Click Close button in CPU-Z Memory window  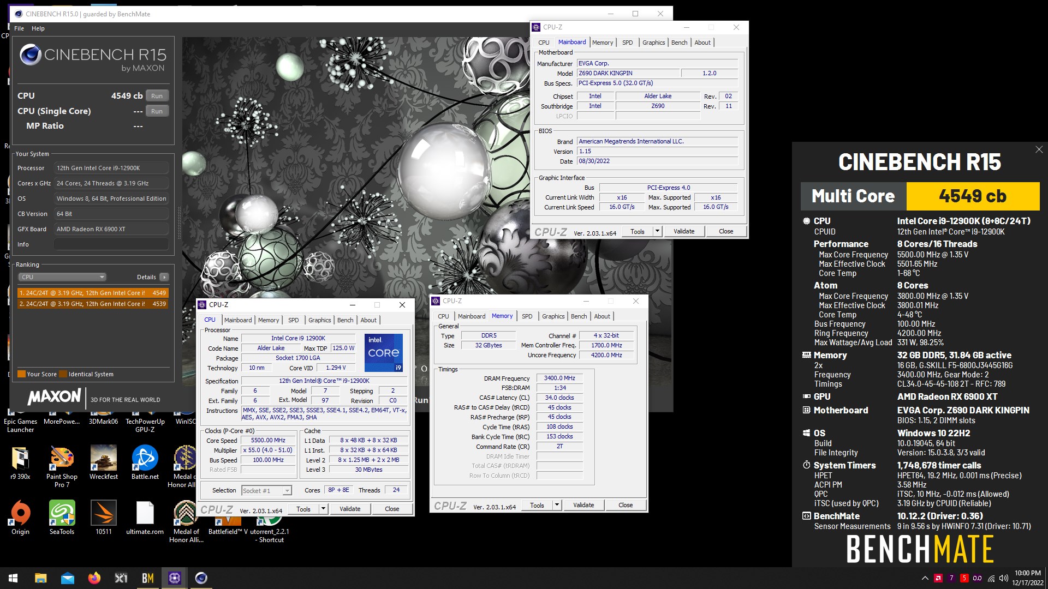tap(626, 505)
